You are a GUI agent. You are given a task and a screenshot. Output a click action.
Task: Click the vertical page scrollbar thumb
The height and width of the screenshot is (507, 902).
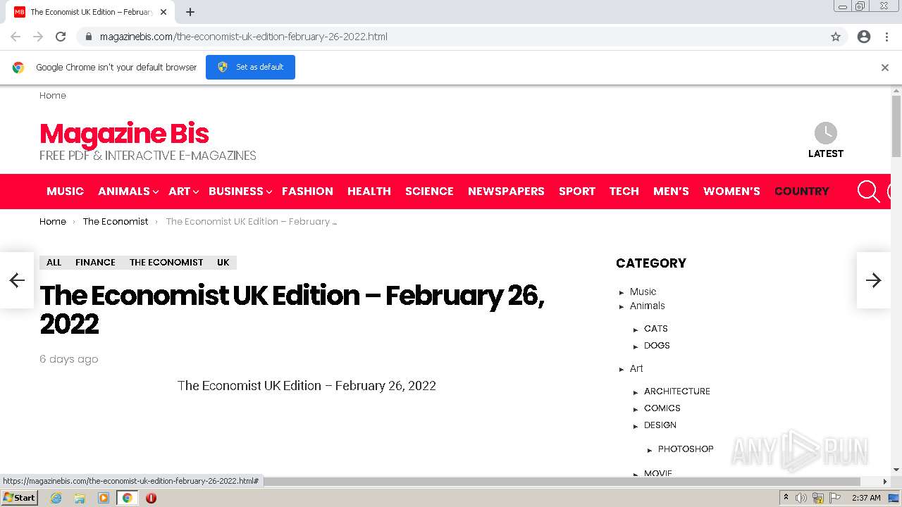[x=896, y=127]
